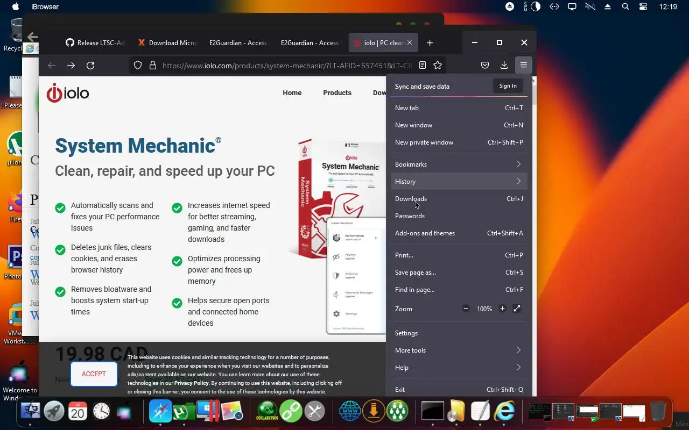The image size is (689, 430).
Task: Open Launchpad rocket icon in dock
Action: click(54, 411)
